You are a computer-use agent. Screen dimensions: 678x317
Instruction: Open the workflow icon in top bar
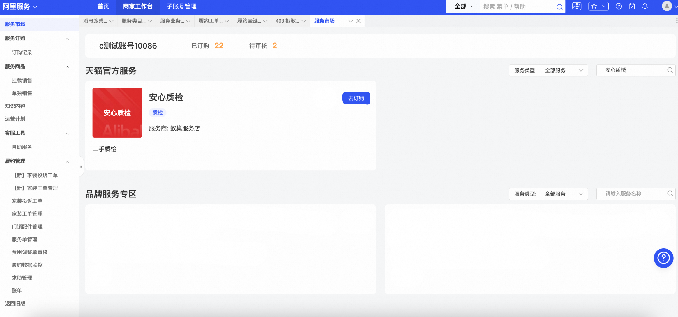[x=577, y=6]
